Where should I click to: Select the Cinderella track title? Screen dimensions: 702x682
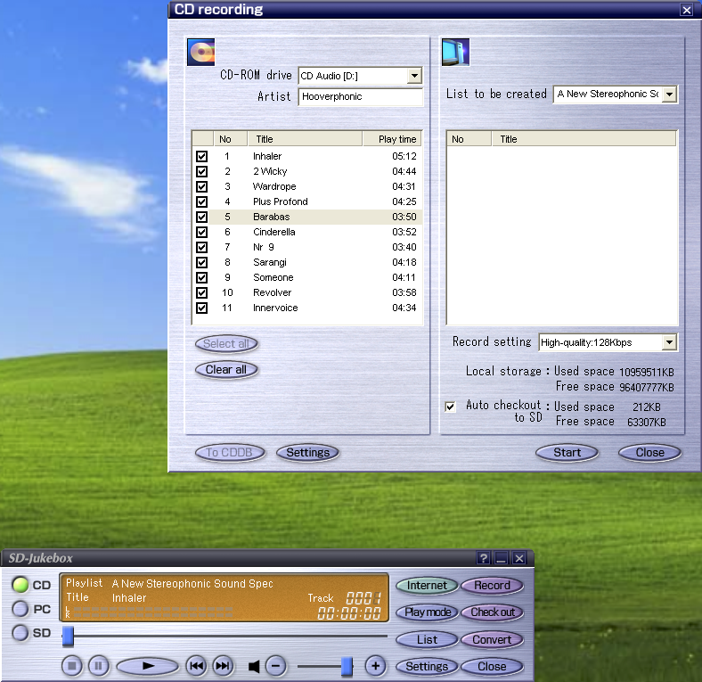click(x=274, y=232)
